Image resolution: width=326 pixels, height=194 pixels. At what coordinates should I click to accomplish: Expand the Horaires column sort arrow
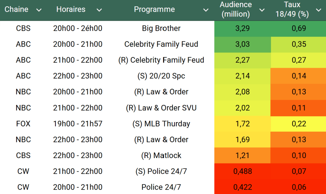point(99,10)
